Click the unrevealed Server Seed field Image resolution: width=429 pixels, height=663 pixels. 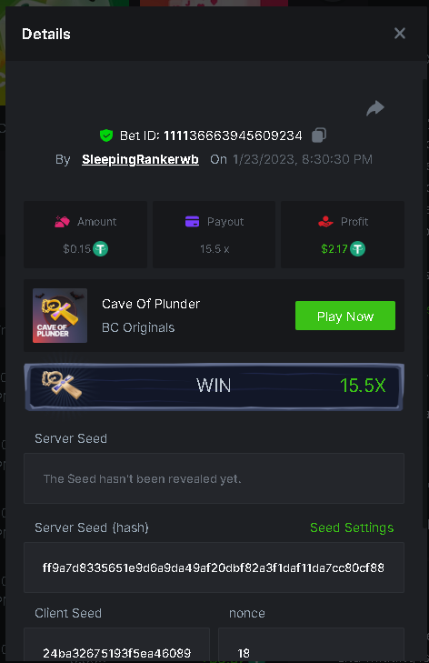[214, 478]
